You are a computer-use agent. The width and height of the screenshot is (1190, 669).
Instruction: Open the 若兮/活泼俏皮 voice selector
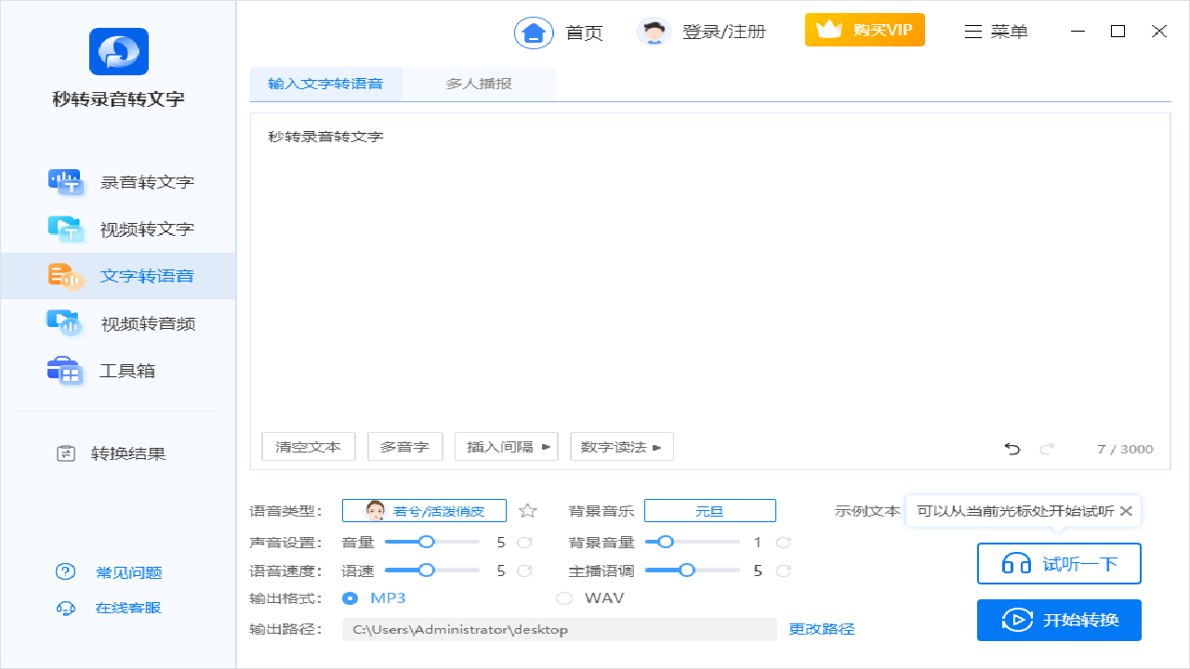[x=424, y=510]
